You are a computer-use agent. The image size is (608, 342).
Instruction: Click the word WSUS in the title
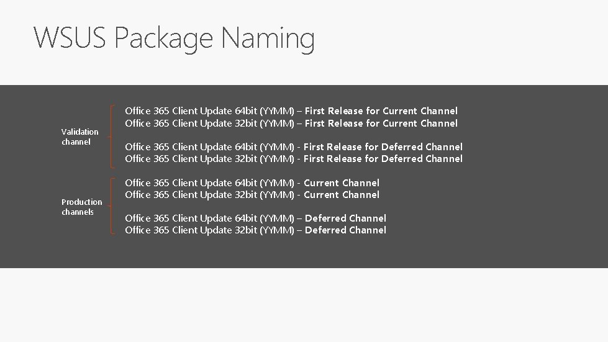[70, 38]
